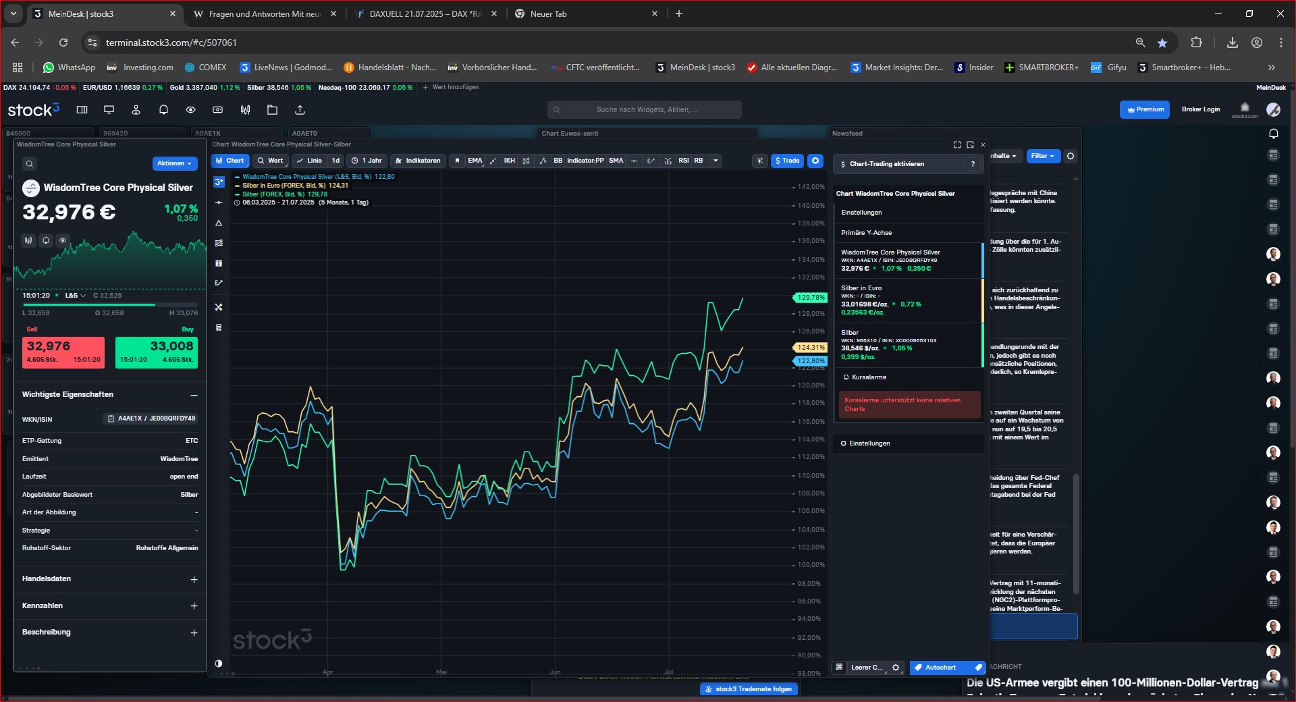The image size is (1296, 702).
Task: Switch to the Neuer Tab browser tab
Action: tap(585, 13)
